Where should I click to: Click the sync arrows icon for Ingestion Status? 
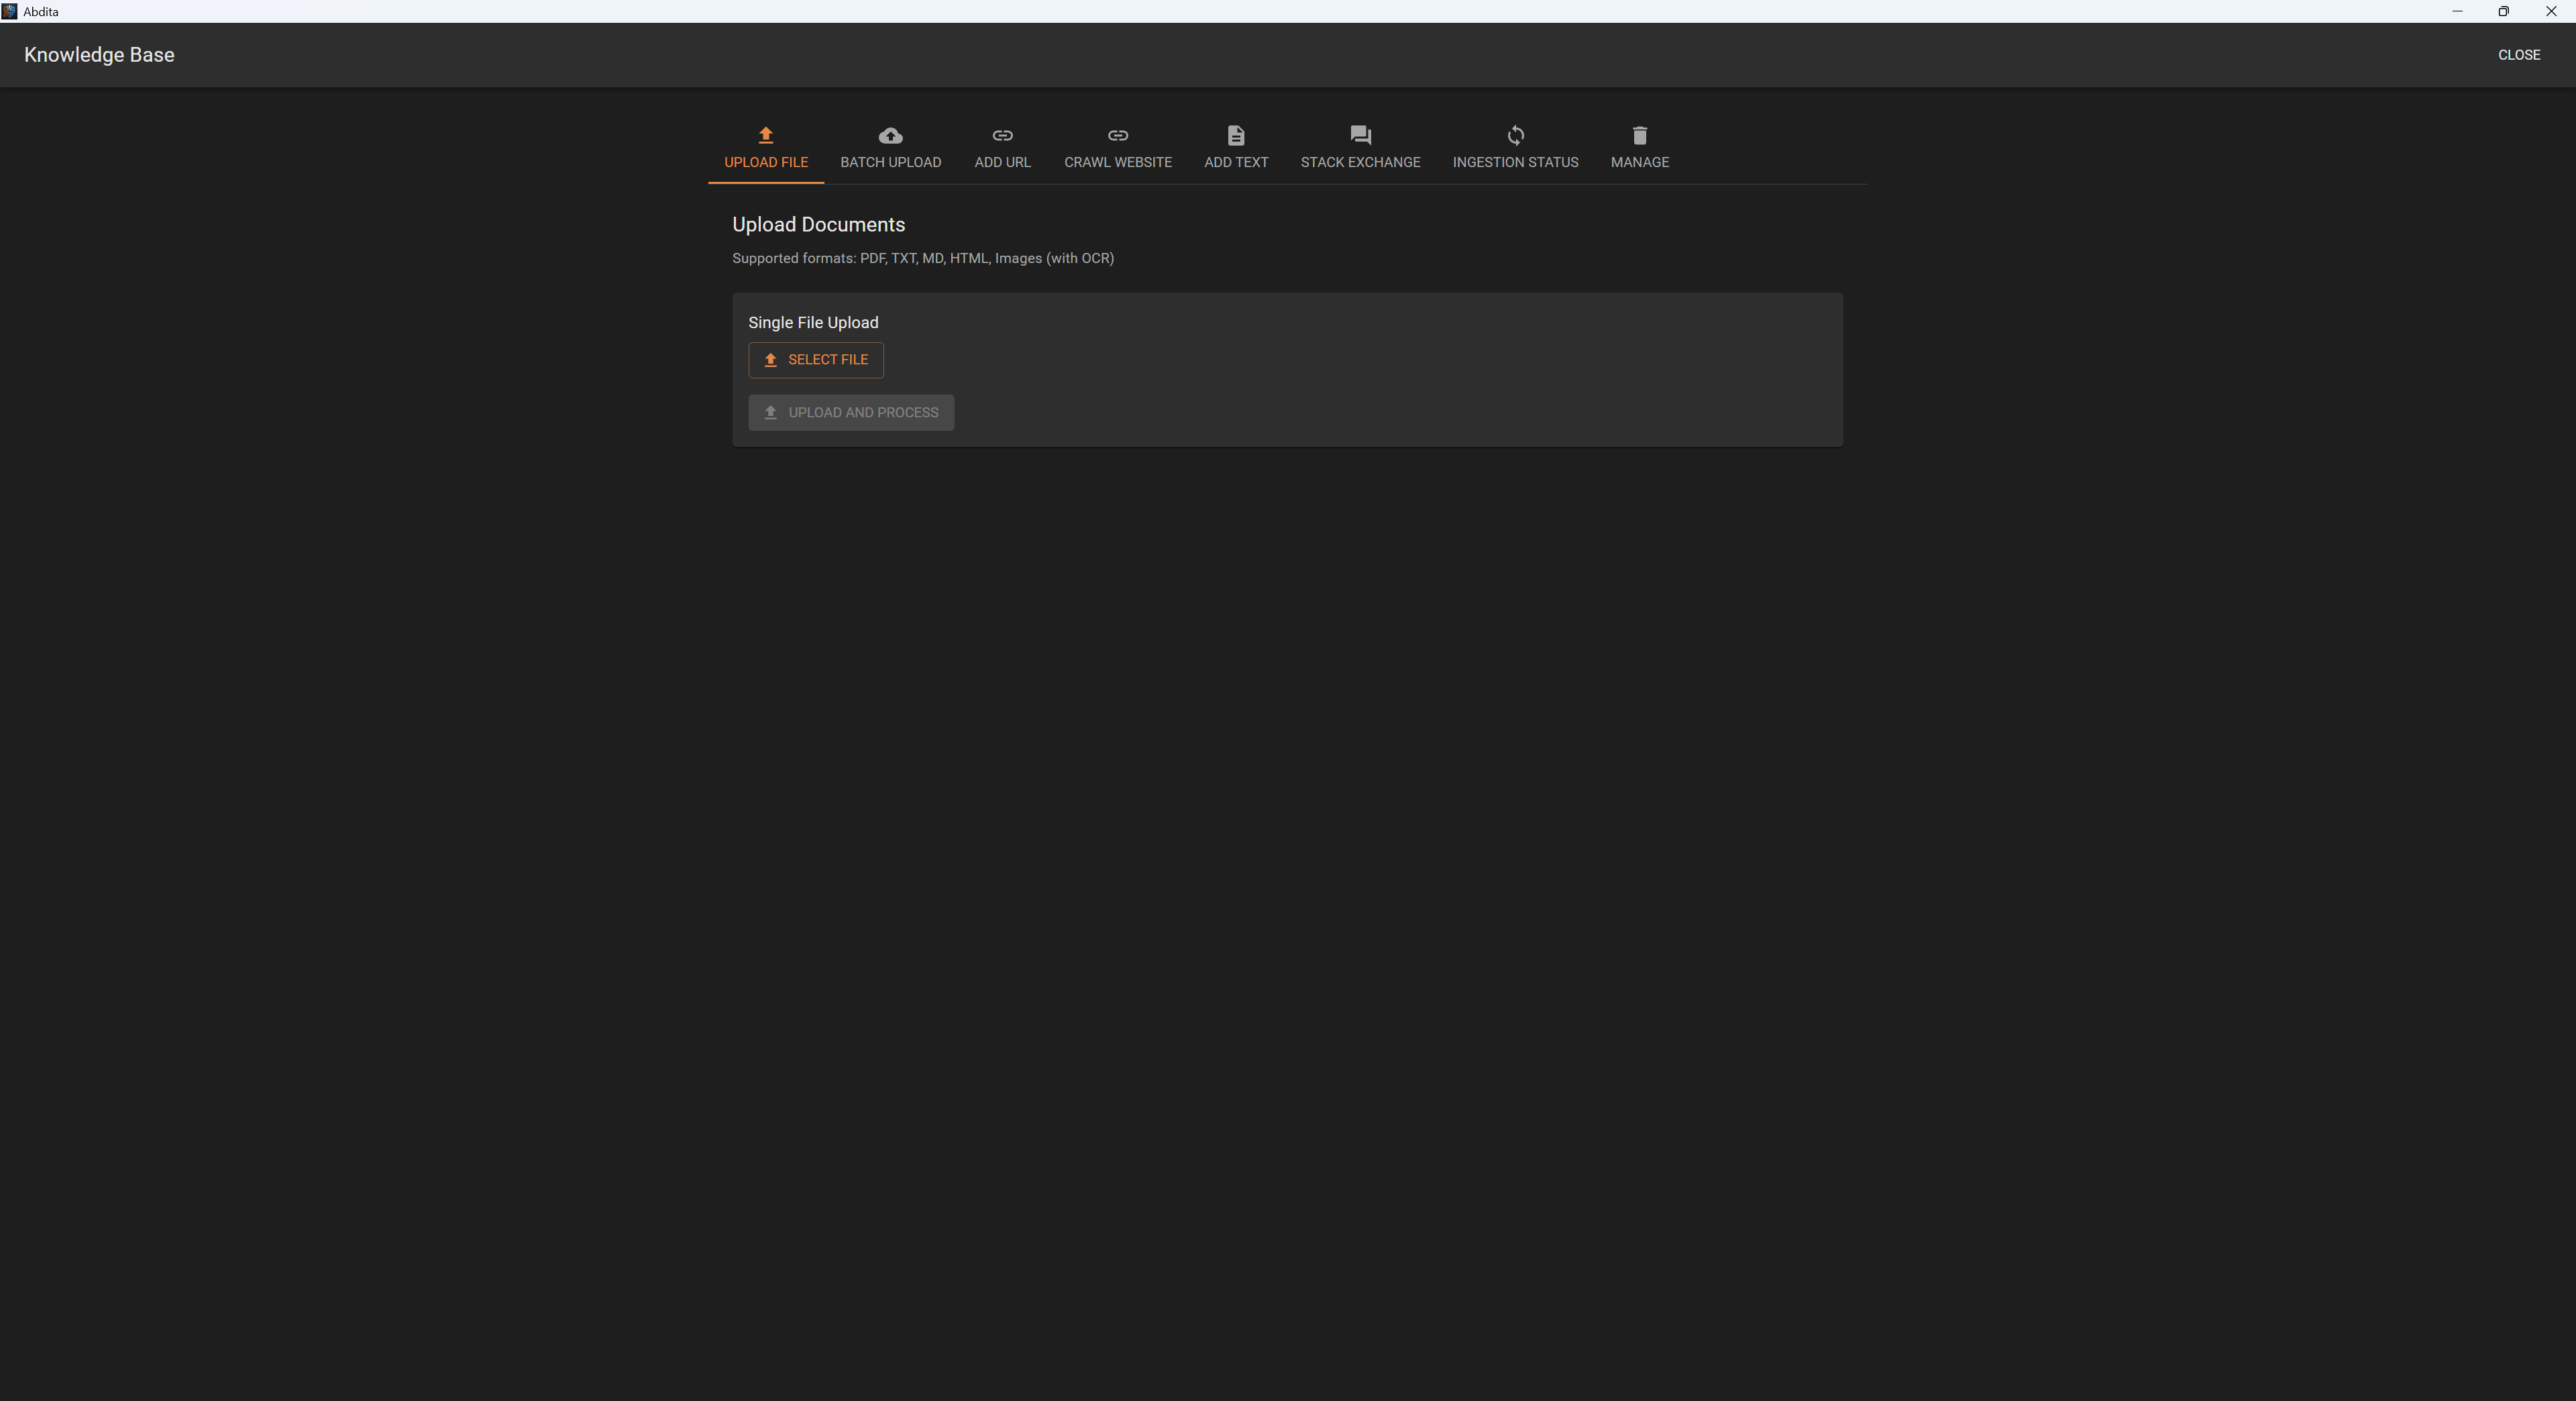pyautogui.click(x=1515, y=135)
